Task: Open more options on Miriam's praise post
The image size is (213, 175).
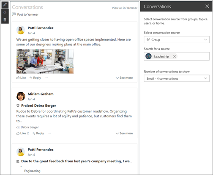Action: [49, 133]
